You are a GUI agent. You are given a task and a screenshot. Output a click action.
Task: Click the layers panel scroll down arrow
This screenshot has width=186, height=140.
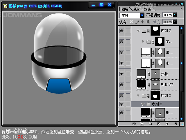pos(182,119)
